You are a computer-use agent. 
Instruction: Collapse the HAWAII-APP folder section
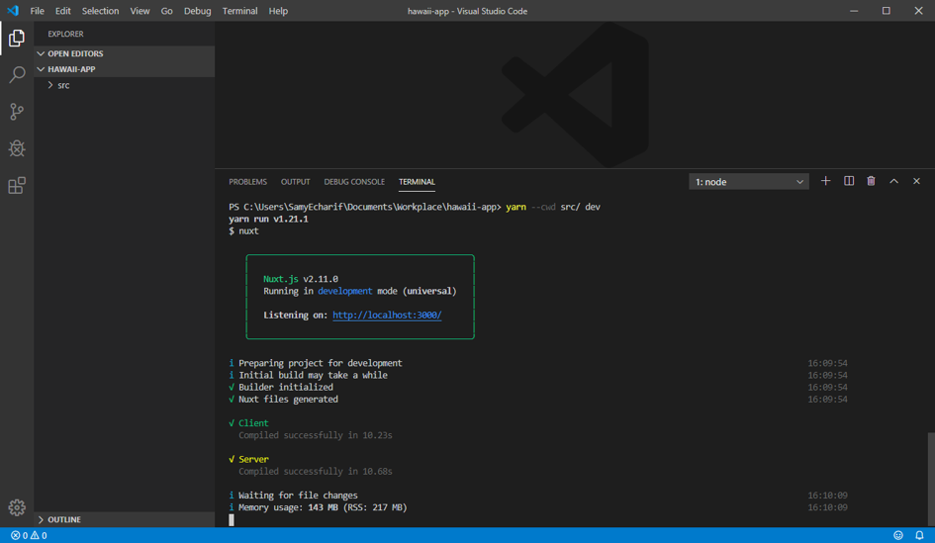[124, 69]
